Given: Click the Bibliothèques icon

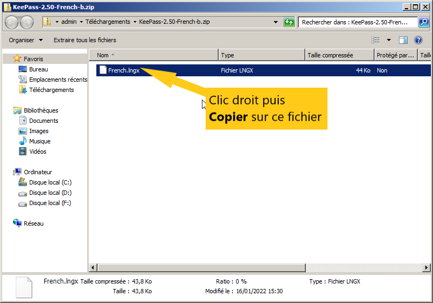Looking at the screenshot, I should coord(17,110).
